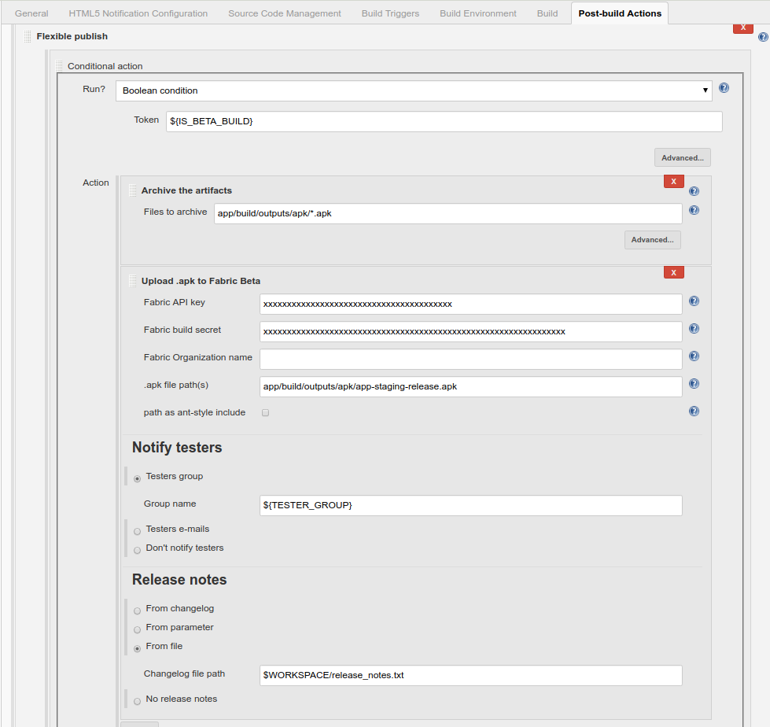Click help icon next to Run? dropdown
Image resolution: width=770 pixels, height=727 pixels.
pos(724,88)
